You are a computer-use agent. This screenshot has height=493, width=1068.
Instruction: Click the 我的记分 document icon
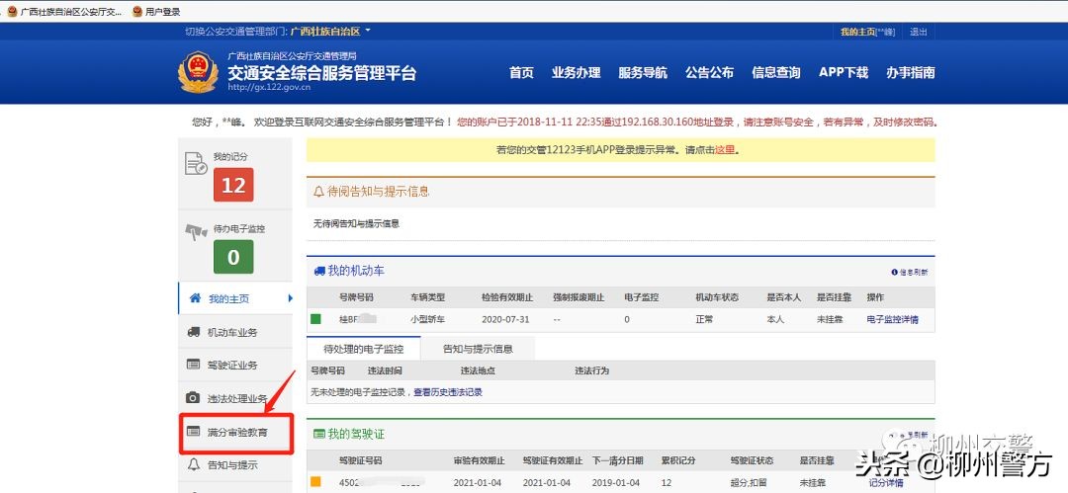(196, 163)
